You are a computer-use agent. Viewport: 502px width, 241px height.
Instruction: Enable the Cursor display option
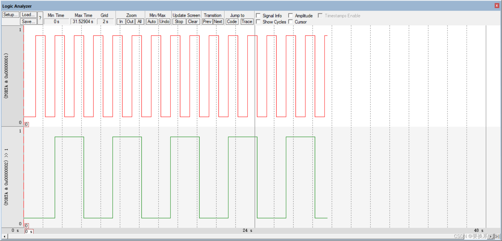(x=290, y=22)
